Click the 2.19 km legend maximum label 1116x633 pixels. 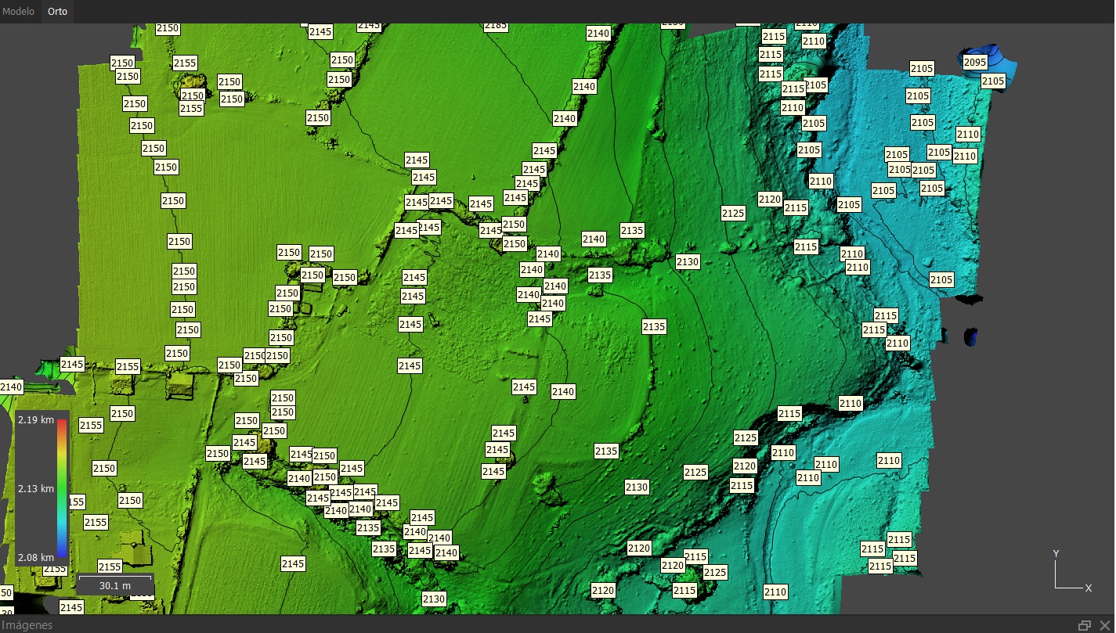[36, 421]
